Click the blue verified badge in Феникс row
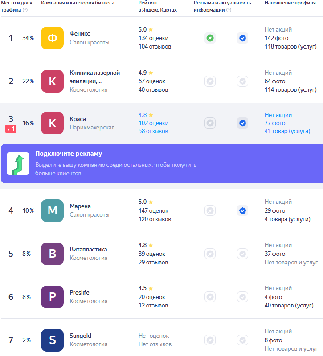This screenshot has height=356, width=323. (x=242, y=38)
